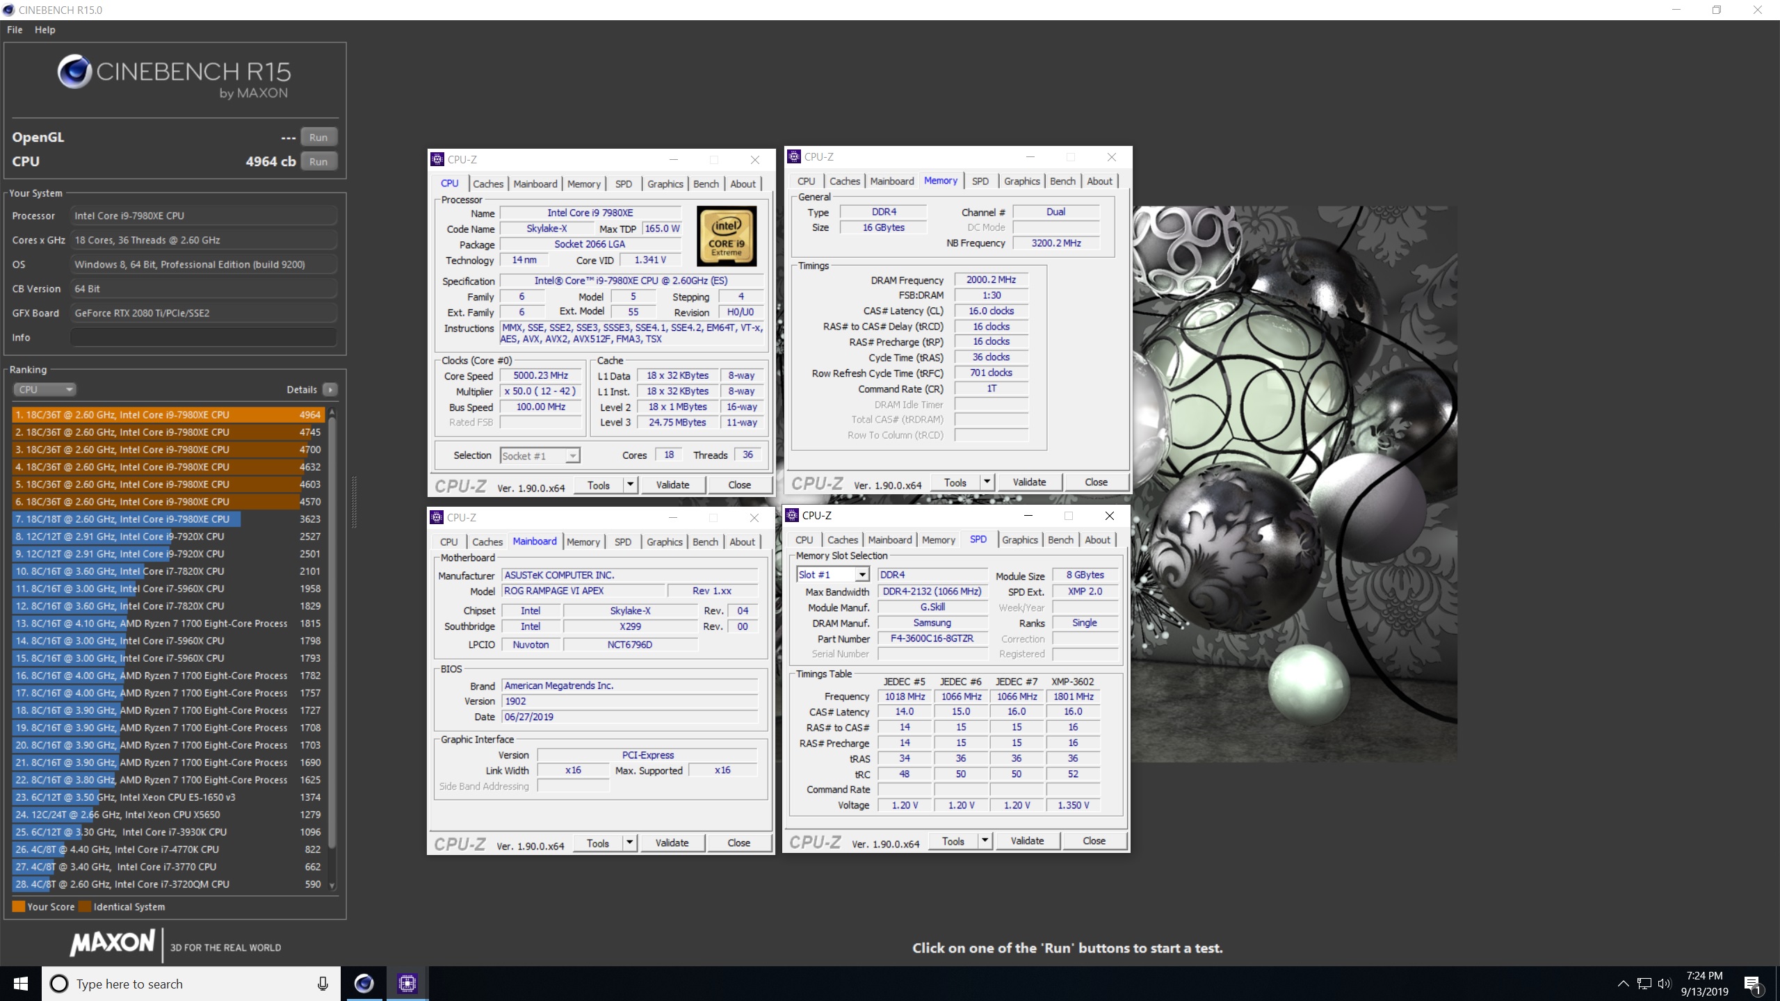Click the MAXON logo at bottom left

pyautogui.click(x=113, y=943)
